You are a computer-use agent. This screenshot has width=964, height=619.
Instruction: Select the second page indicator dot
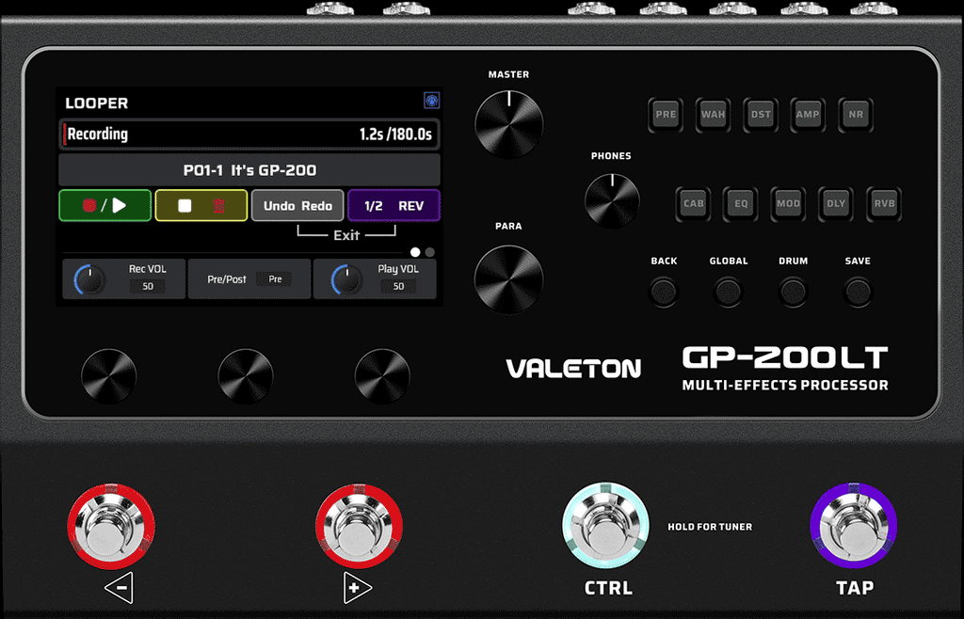pos(429,252)
